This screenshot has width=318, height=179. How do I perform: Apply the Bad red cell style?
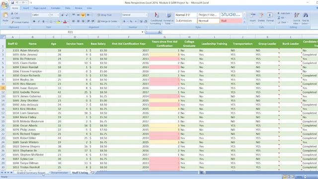(x=231, y=21)
